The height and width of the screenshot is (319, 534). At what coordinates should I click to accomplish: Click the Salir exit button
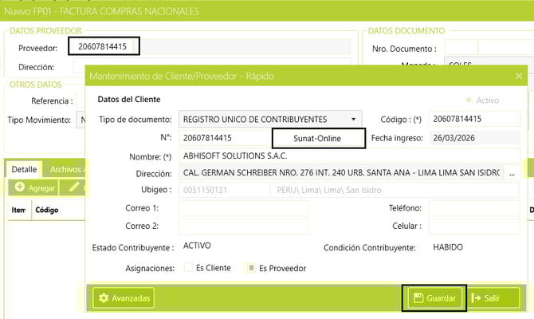coord(494,298)
